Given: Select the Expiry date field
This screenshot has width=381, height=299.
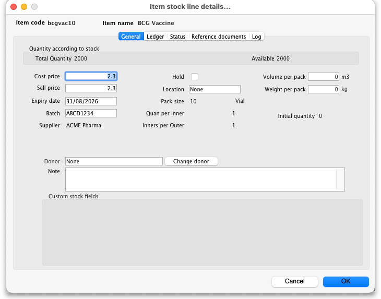Looking at the screenshot, I should [x=91, y=101].
